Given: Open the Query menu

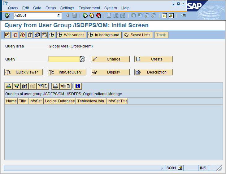Looking at the screenshot, I should tap(13, 8).
